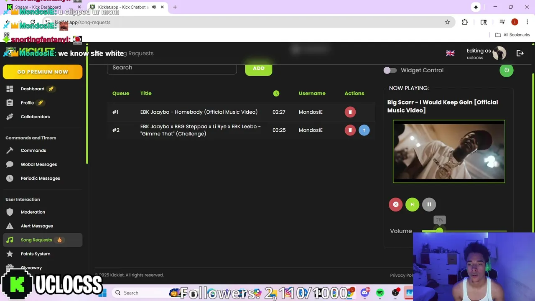Click the green power button
The image size is (535, 301).
tap(507, 70)
